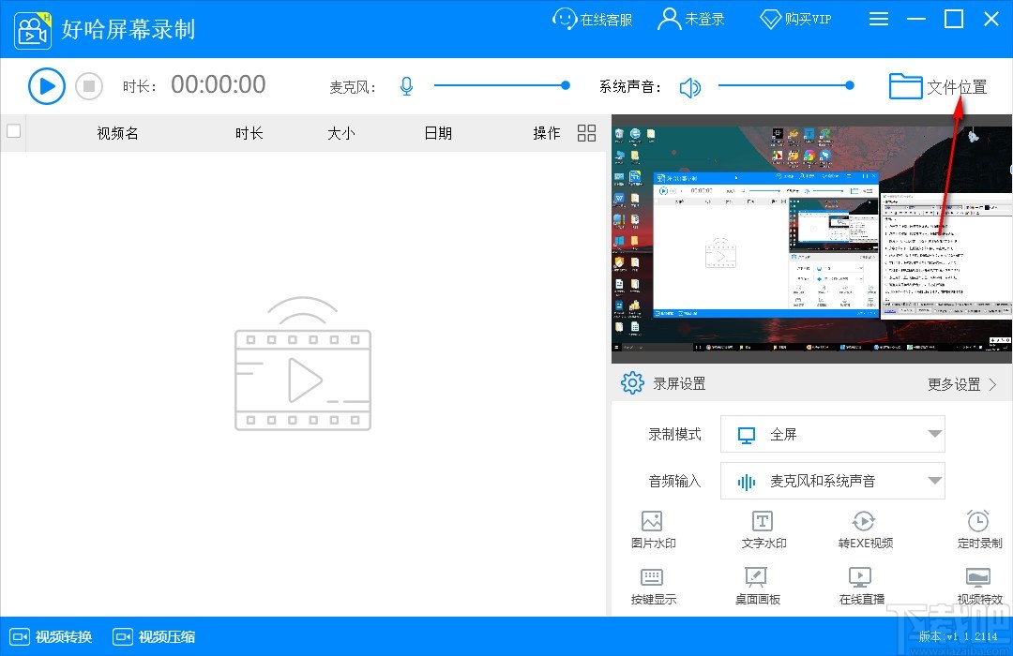Open 视频特效 video effects feature
1013x656 pixels.
click(x=980, y=586)
